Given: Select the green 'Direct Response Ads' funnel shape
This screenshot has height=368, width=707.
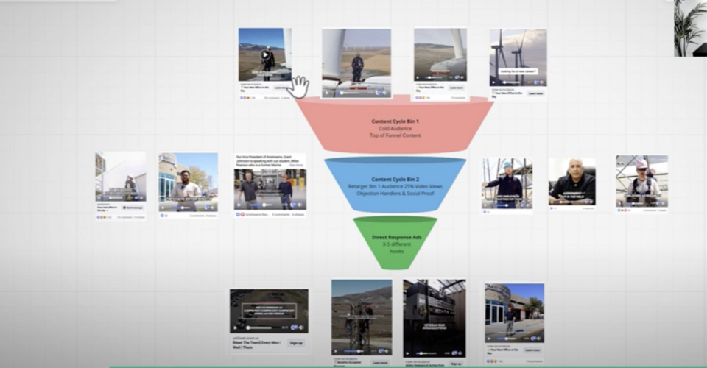Looking at the screenshot, I should click(395, 243).
